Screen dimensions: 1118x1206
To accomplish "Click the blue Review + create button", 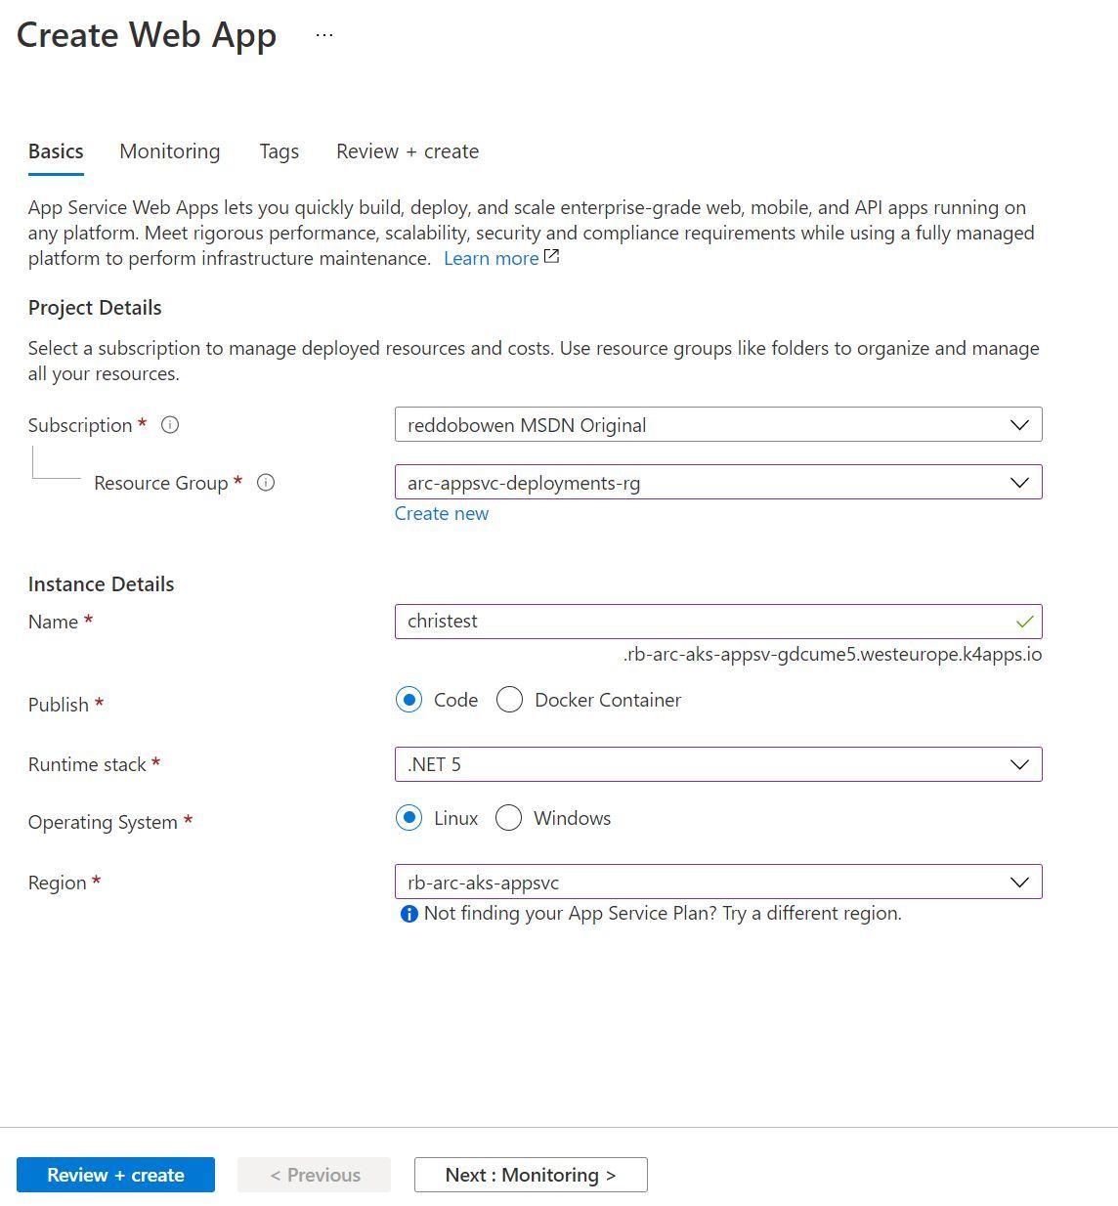I will point(115,1175).
